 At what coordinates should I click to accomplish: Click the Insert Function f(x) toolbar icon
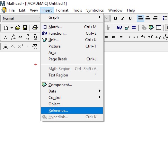(119, 28)
